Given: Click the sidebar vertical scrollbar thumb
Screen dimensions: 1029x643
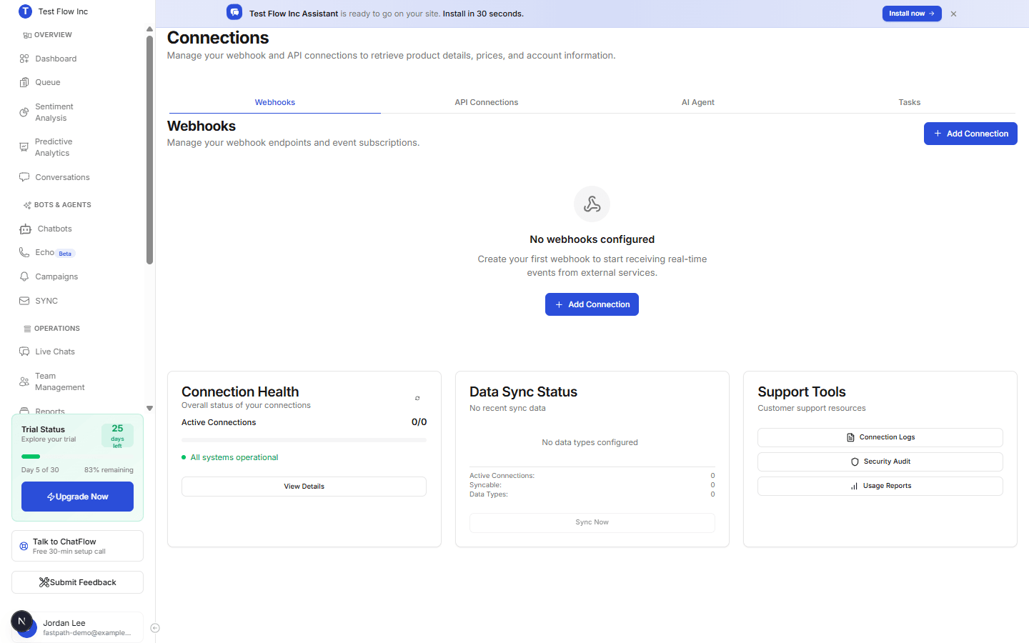Looking at the screenshot, I should click(x=149, y=150).
